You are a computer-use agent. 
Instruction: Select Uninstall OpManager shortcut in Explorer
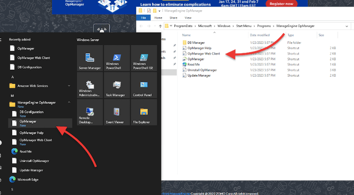click(x=202, y=70)
